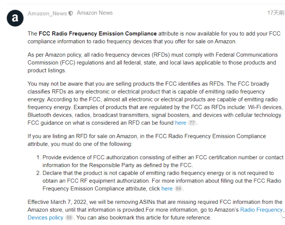Click the 94 click-count badge

point(178,189)
